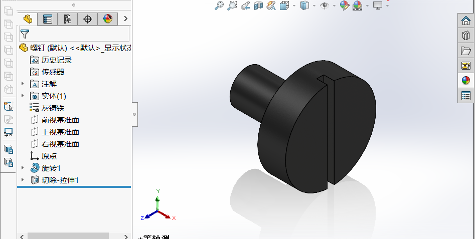Select the 历史记录 folder

pos(51,60)
